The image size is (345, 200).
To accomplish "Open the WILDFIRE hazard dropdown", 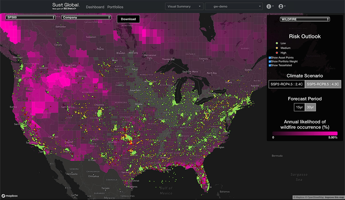I will (305, 19).
